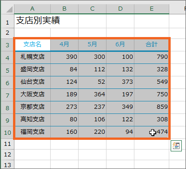Image resolution: width=186 pixels, height=169 pixels.
Task: Select row 10 header
Action: click(x=7, y=132)
